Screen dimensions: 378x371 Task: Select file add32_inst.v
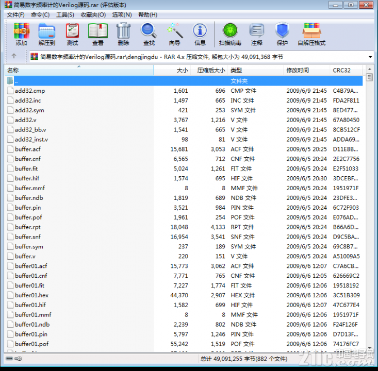[184, 139]
